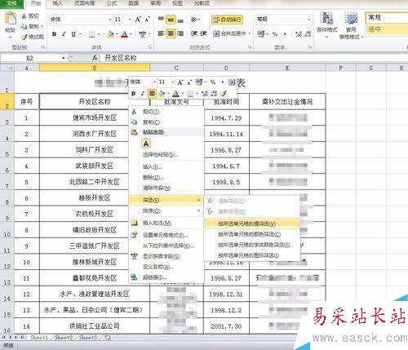Viewport: 408px width, 350px height.
Task: Switch to the 公式 (Formulas) ribbon tab
Action: 112,3
